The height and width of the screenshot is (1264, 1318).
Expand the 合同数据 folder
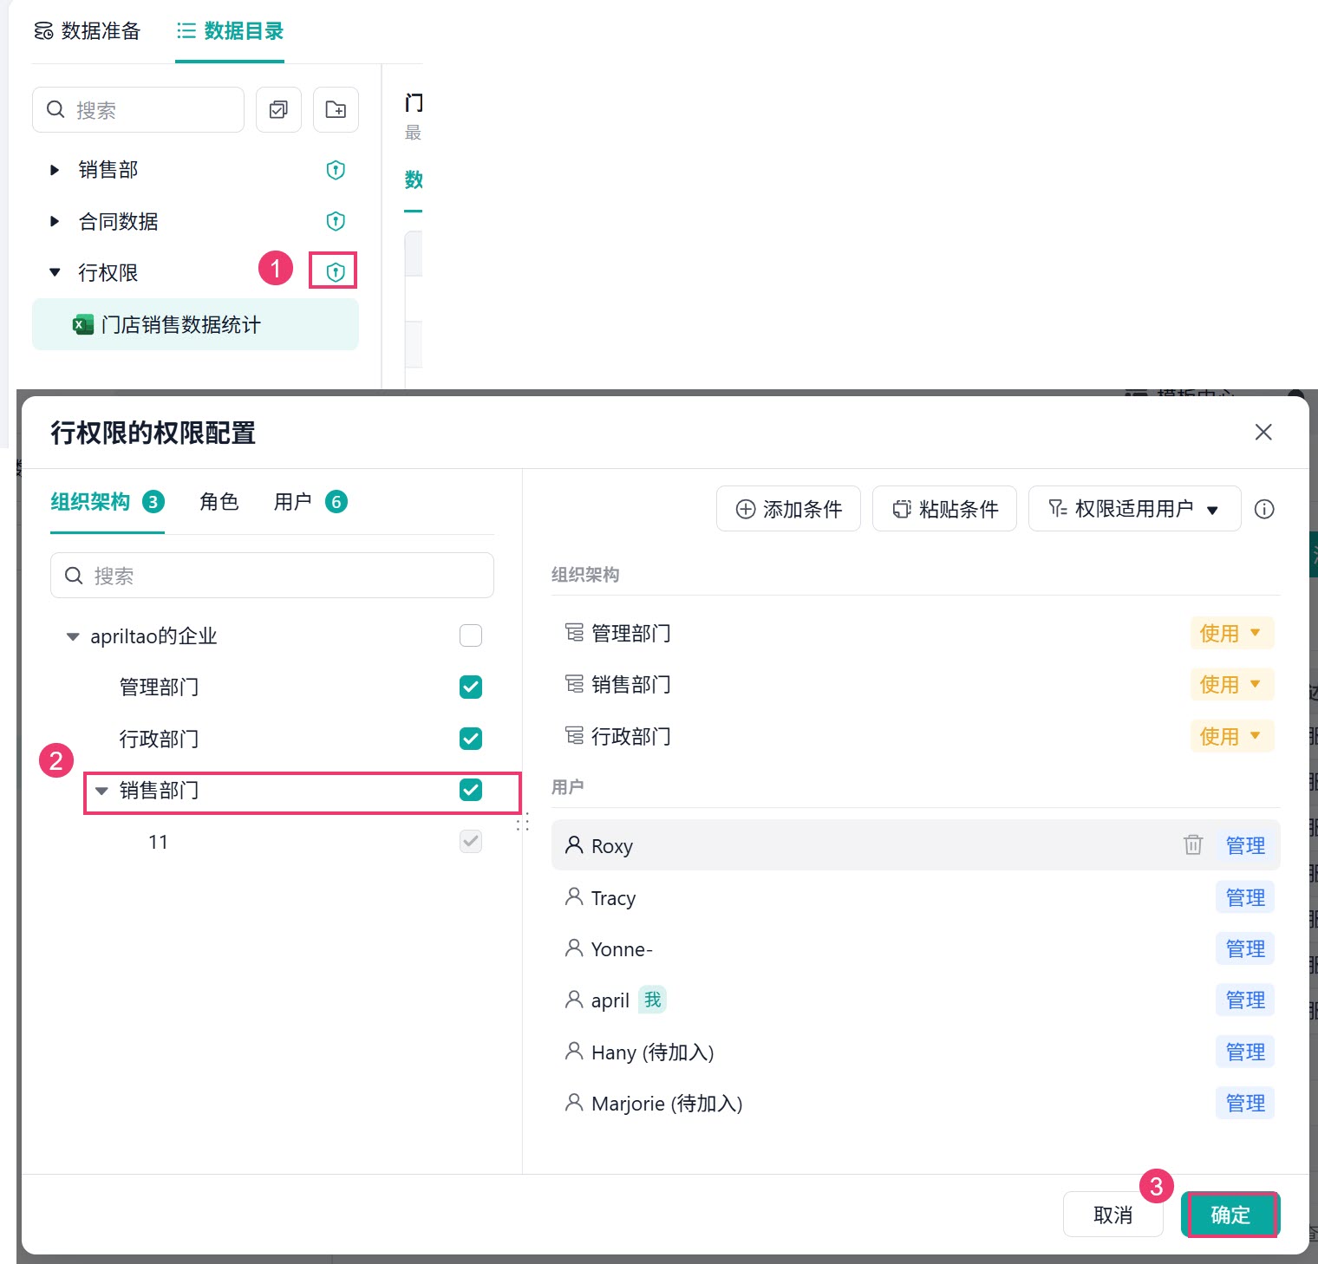55,221
